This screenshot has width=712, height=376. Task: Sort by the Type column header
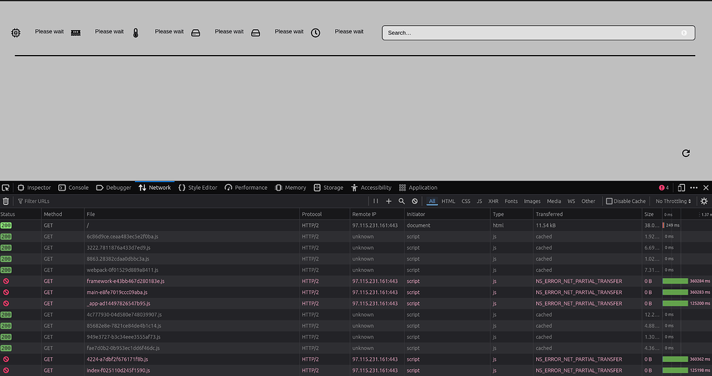(x=512, y=214)
